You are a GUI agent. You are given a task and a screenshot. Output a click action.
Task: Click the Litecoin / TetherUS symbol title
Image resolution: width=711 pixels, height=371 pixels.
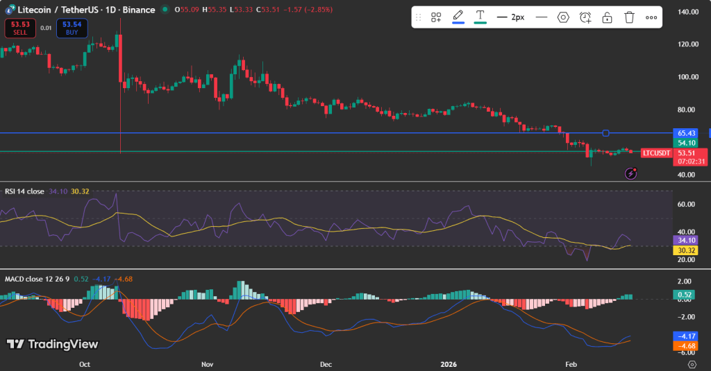point(57,10)
